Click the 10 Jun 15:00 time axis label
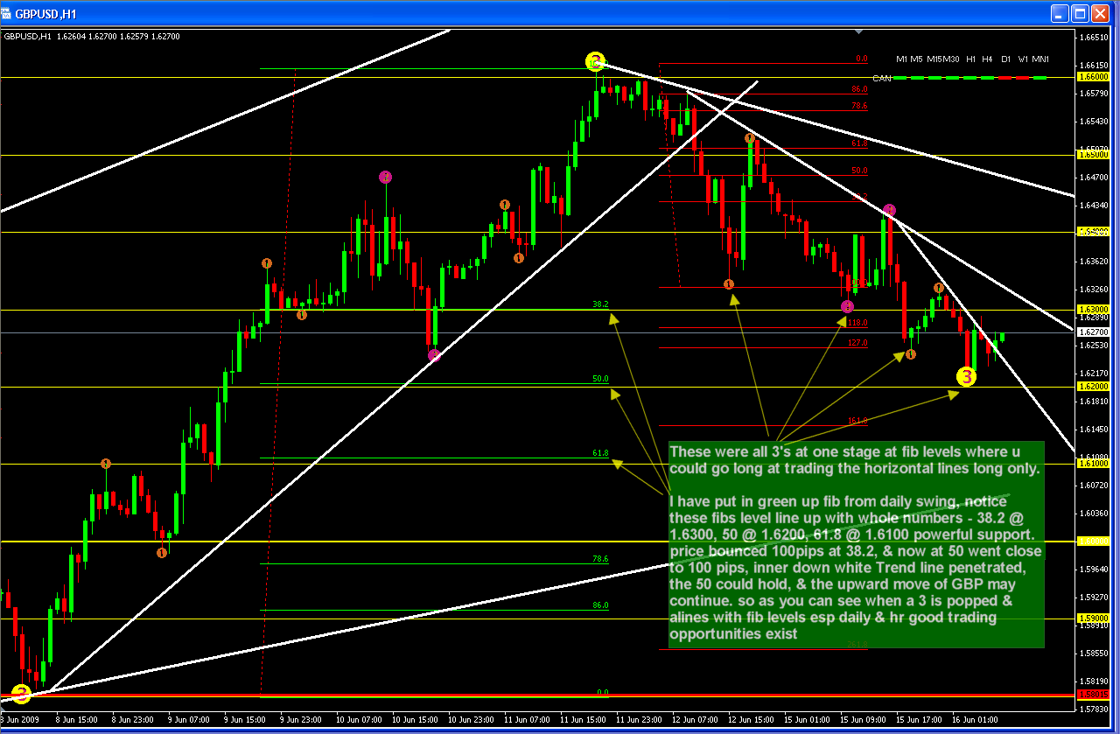 (x=416, y=718)
